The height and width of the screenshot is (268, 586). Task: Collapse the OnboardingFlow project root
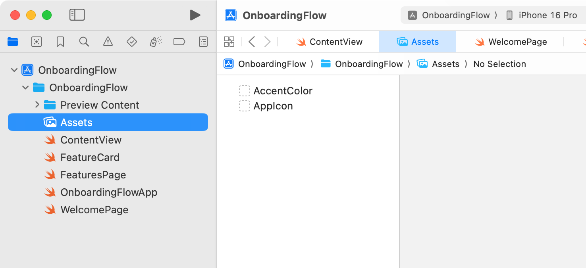[14, 70]
